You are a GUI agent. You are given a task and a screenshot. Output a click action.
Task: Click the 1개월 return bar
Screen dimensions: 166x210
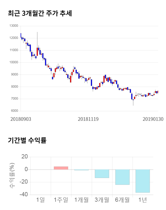click(81, 170)
